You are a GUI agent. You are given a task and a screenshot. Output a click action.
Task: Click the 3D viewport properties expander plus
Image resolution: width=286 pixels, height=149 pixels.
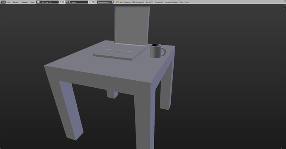pyautogui.click(x=284, y=8)
